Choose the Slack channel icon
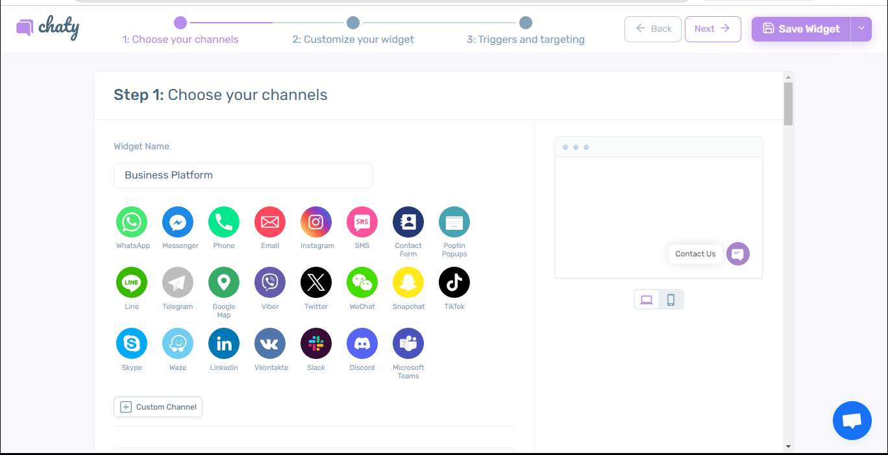Image resolution: width=888 pixels, height=455 pixels. (316, 344)
